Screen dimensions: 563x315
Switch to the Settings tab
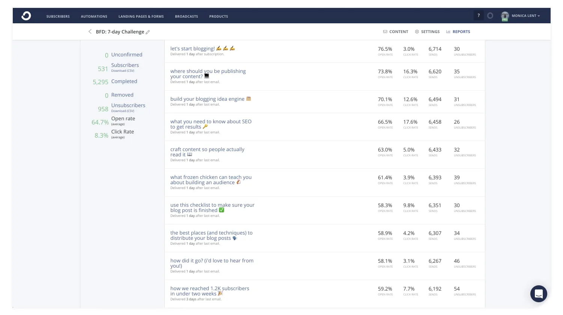point(427,32)
